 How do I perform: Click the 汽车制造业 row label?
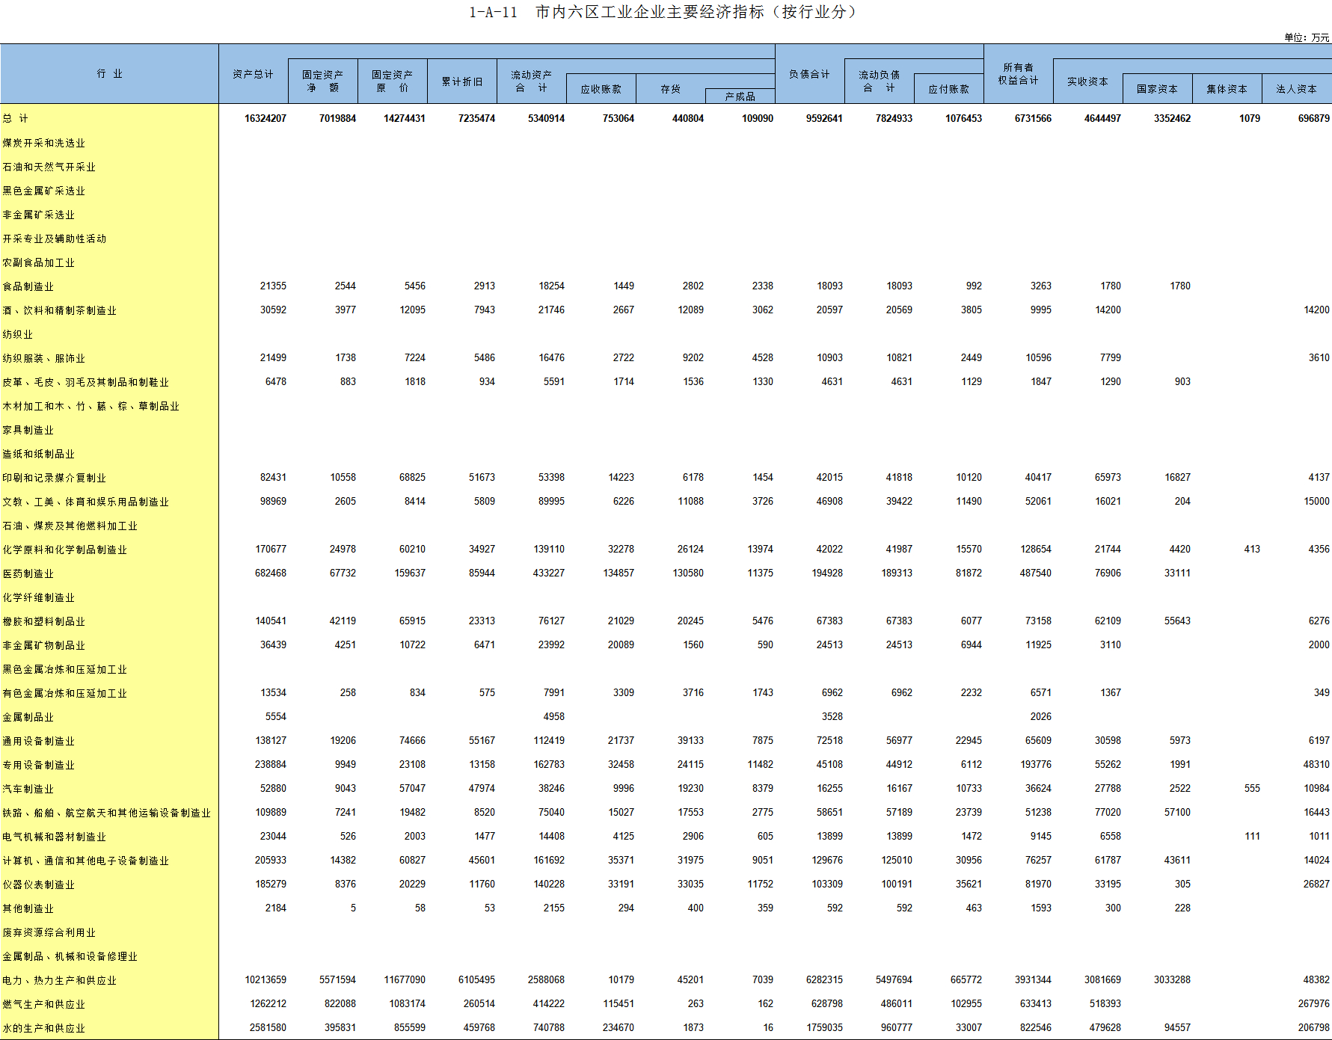(28, 789)
